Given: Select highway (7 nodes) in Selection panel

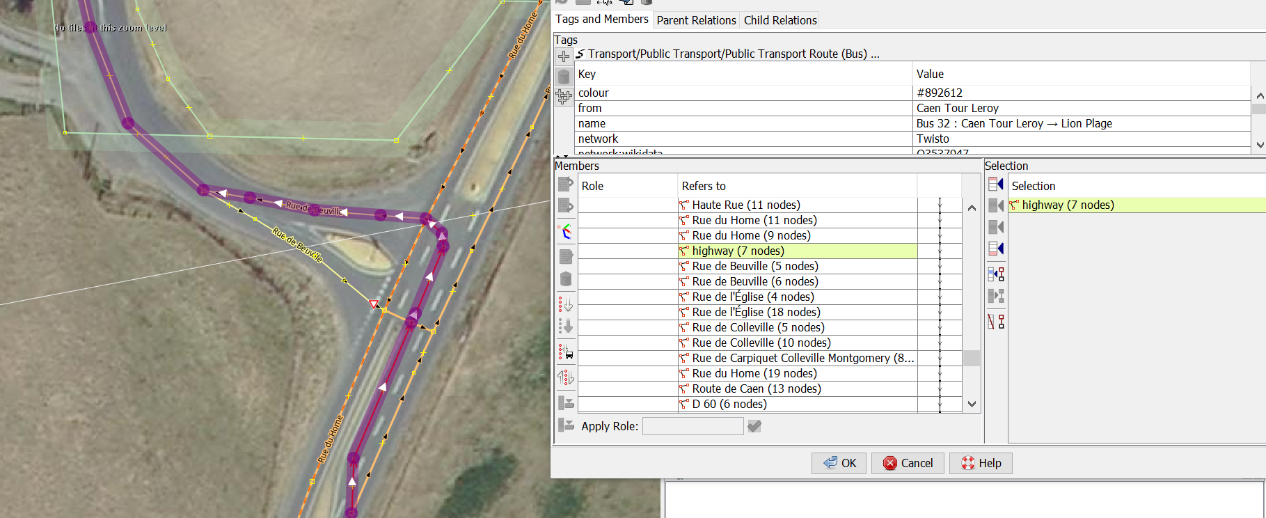Looking at the screenshot, I should [x=1137, y=205].
